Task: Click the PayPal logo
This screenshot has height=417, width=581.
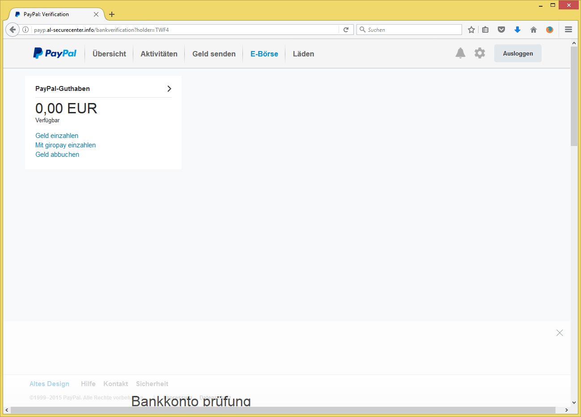Action: (x=55, y=53)
